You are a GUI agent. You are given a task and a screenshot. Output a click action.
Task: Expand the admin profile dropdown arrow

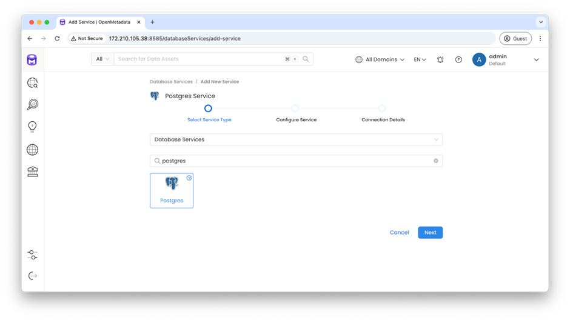pyautogui.click(x=536, y=59)
